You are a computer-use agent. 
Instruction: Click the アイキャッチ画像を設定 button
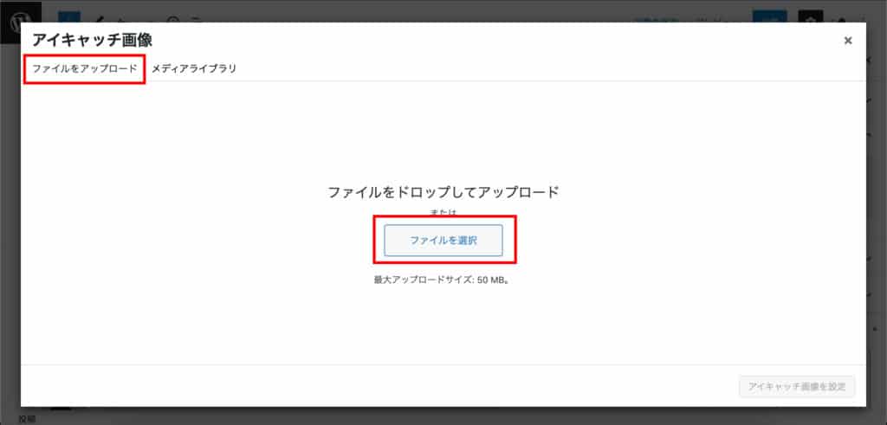[797, 387]
